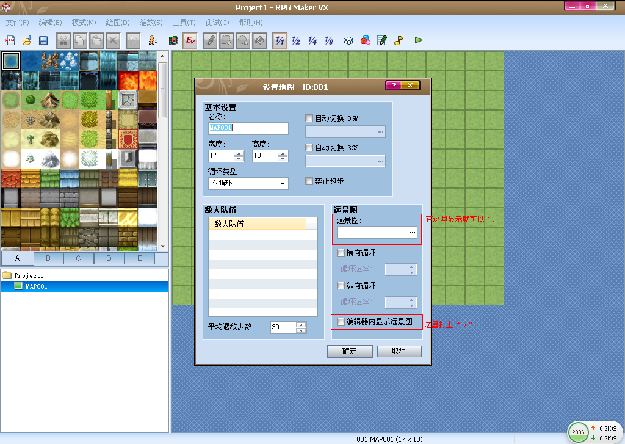625x444 pixels.
Task: Switch to tileset tab C
Action: click(x=79, y=258)
